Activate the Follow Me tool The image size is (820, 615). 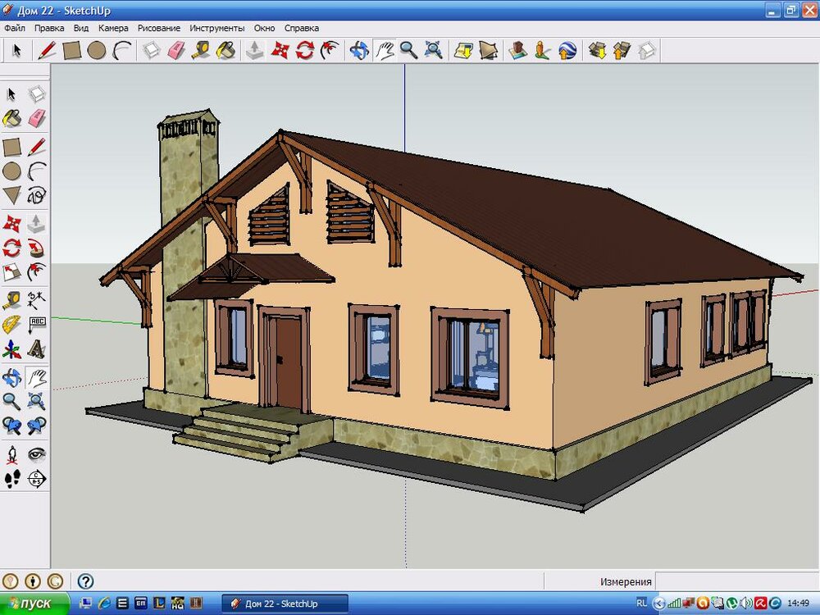click(37, 248)
